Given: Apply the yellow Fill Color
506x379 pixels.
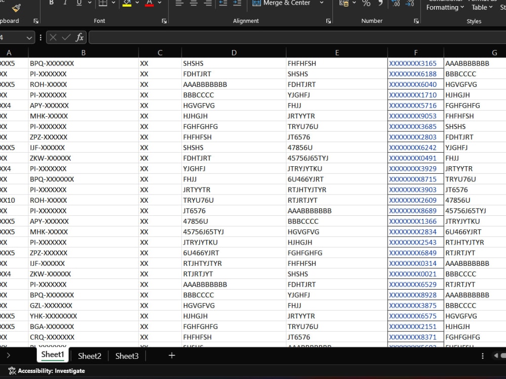Looking at the screenshot, I should (127, 3).
